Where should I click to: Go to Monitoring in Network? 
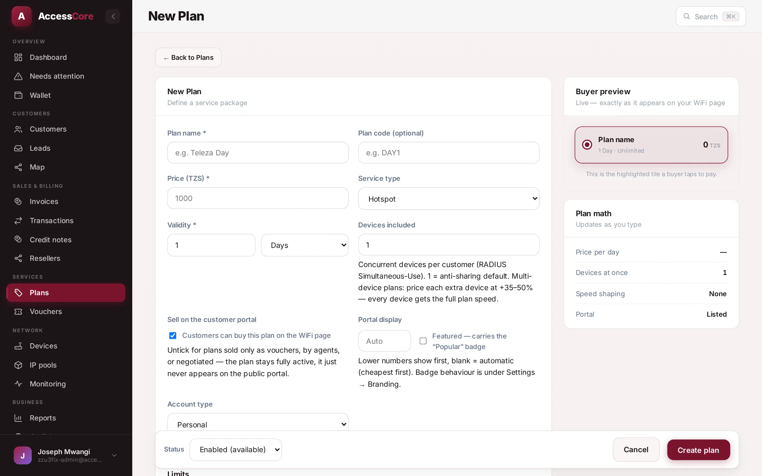66,384
